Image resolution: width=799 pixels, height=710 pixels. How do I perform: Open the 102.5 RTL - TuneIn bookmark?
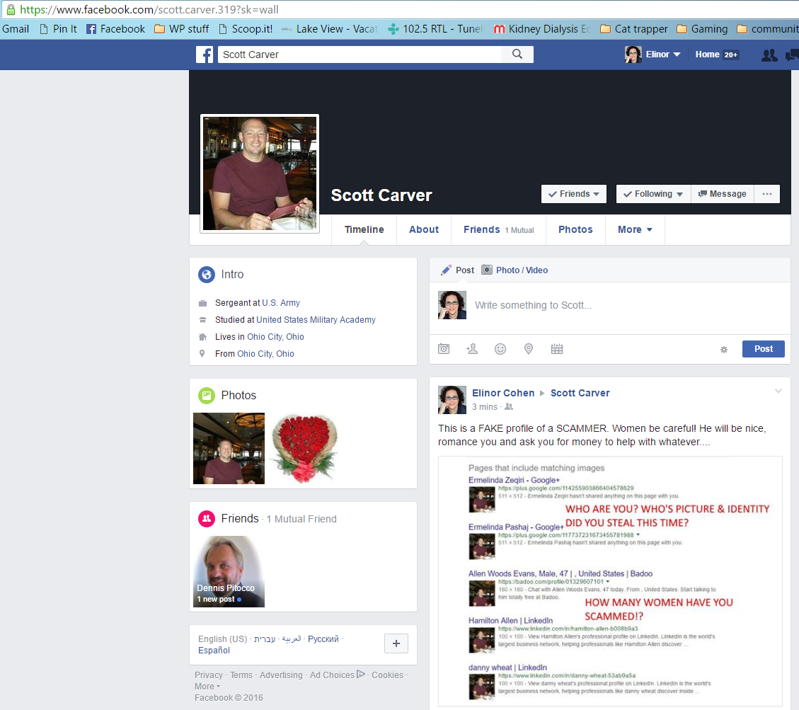point(436,29)
